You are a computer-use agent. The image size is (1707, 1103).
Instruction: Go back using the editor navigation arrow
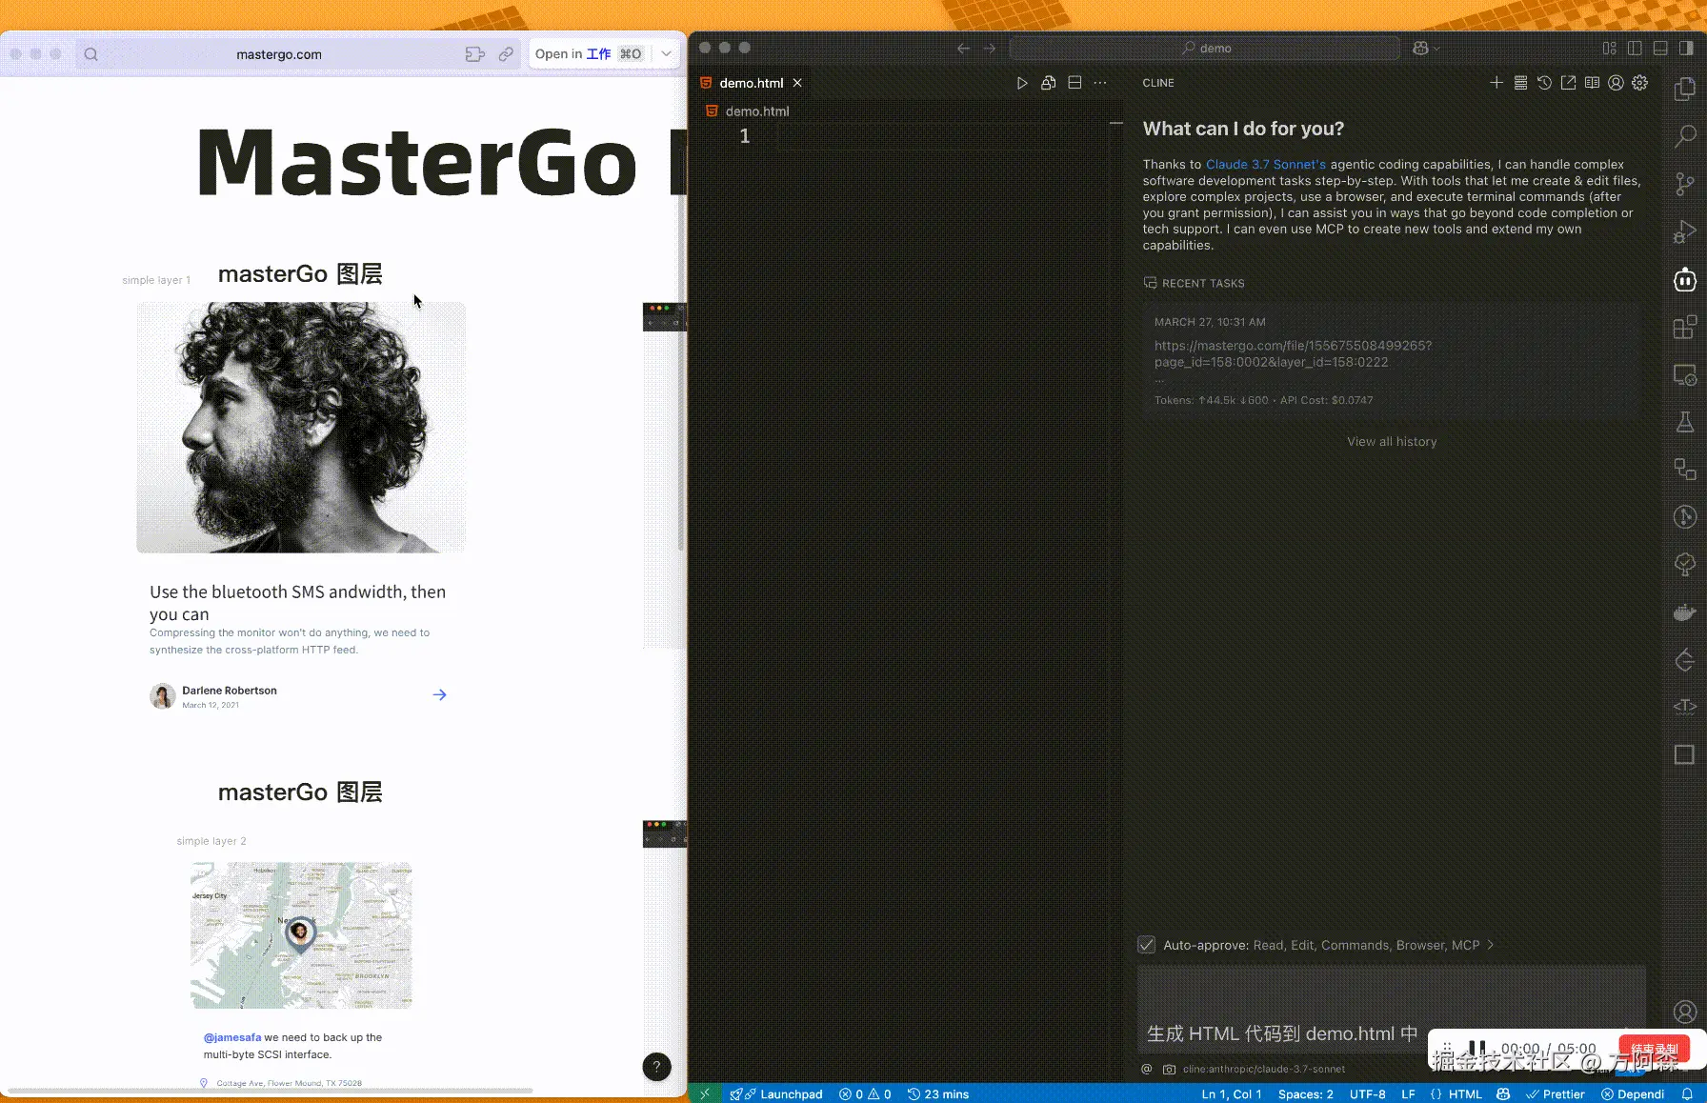click(x=963, y=49)
